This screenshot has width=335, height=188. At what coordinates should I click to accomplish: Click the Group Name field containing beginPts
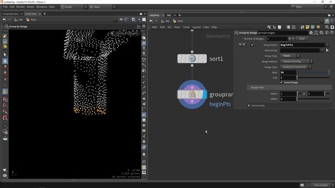click(x=303, y=45)
